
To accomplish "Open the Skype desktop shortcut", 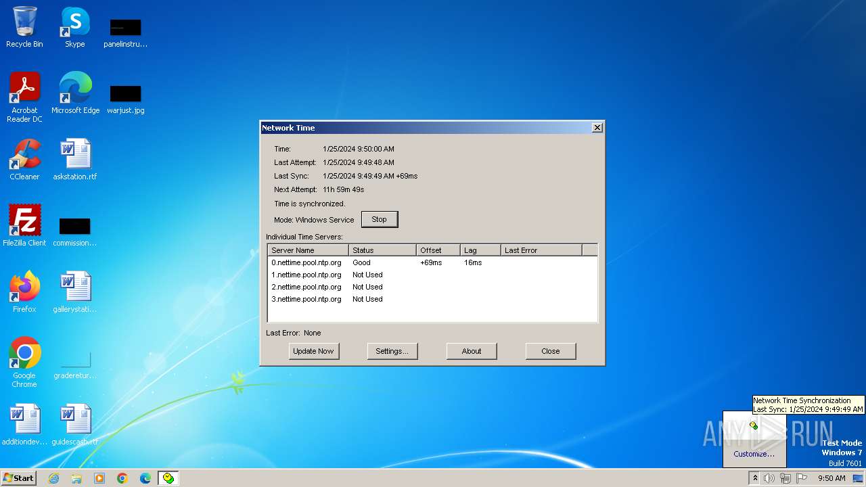I will pyautogui.click(x=75, y=27).
